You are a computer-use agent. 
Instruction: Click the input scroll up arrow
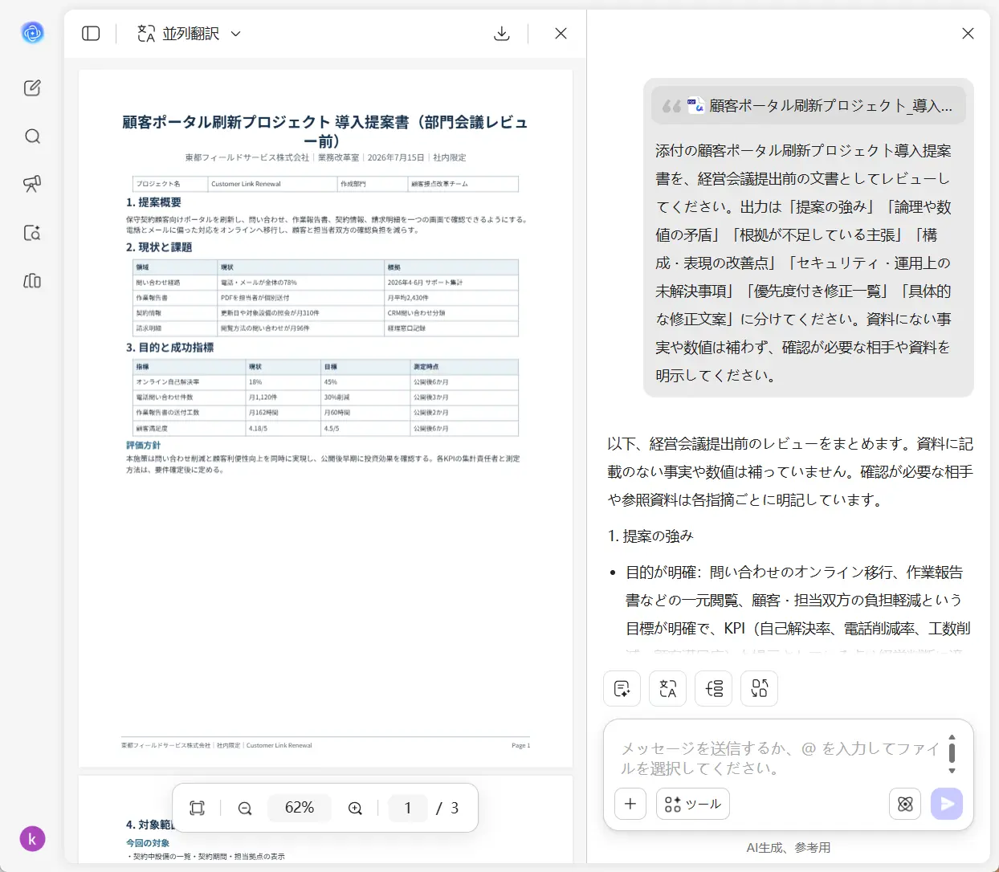coord(952,736)
